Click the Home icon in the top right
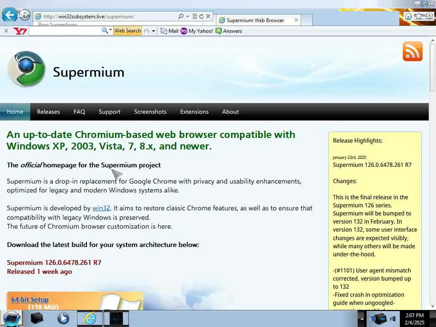Image resolution: width=436 pixels, height=327 pixels. [x=408, y=16]
